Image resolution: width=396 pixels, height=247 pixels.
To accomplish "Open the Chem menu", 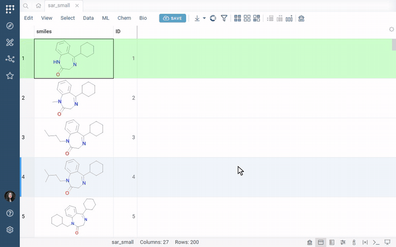I will click(x=124, y=18).
